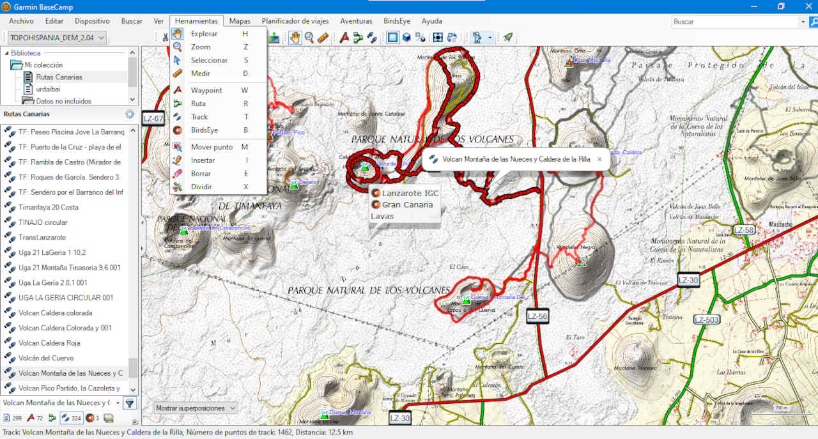Choose Mover punto menu entry

pos(219,147)
